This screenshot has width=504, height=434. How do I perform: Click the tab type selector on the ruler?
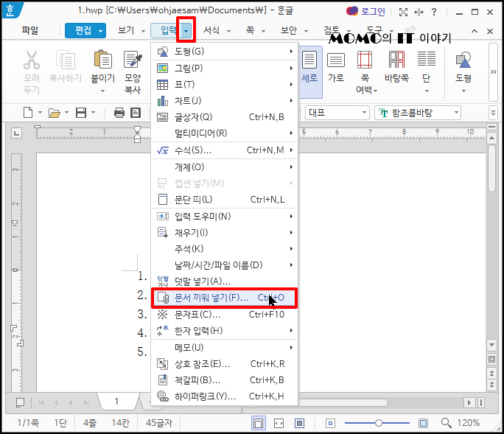17,133
